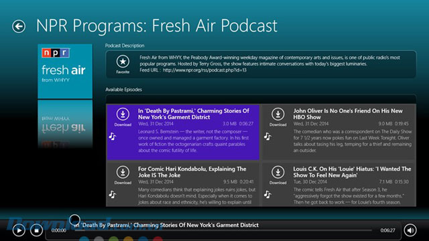Toggle the volume speaker button

(410, 230)
